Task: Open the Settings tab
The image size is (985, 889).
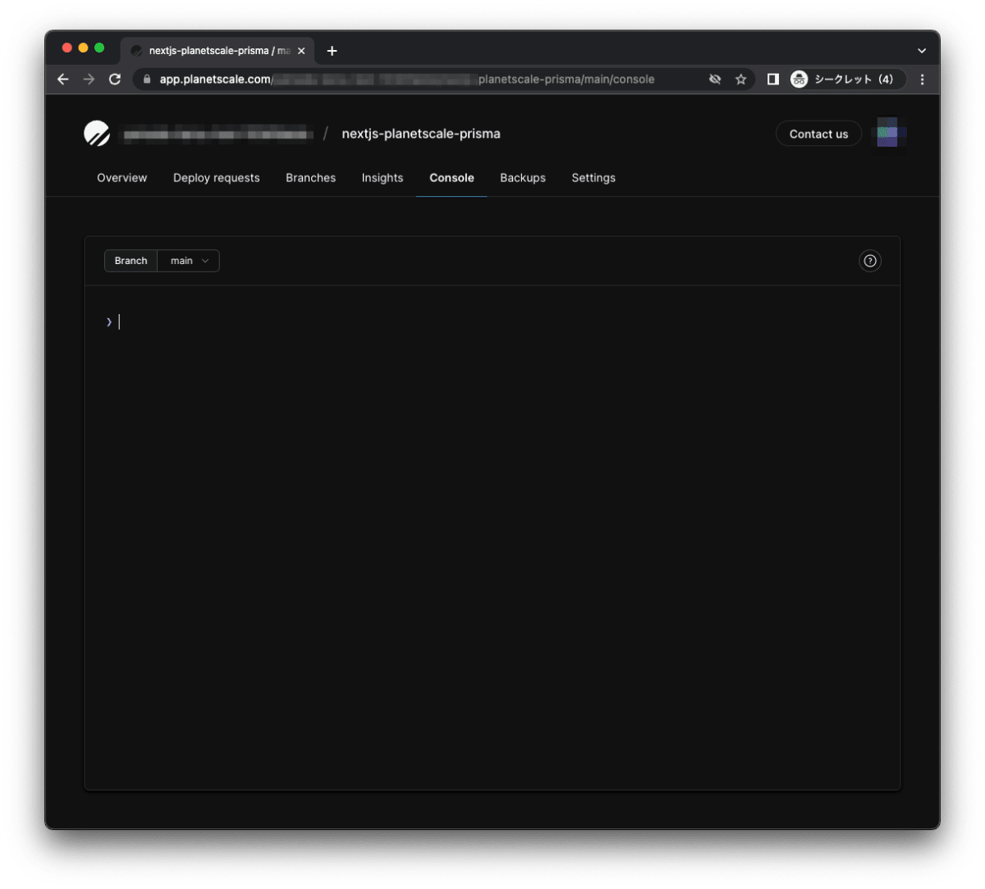Action: pos(593,178)
